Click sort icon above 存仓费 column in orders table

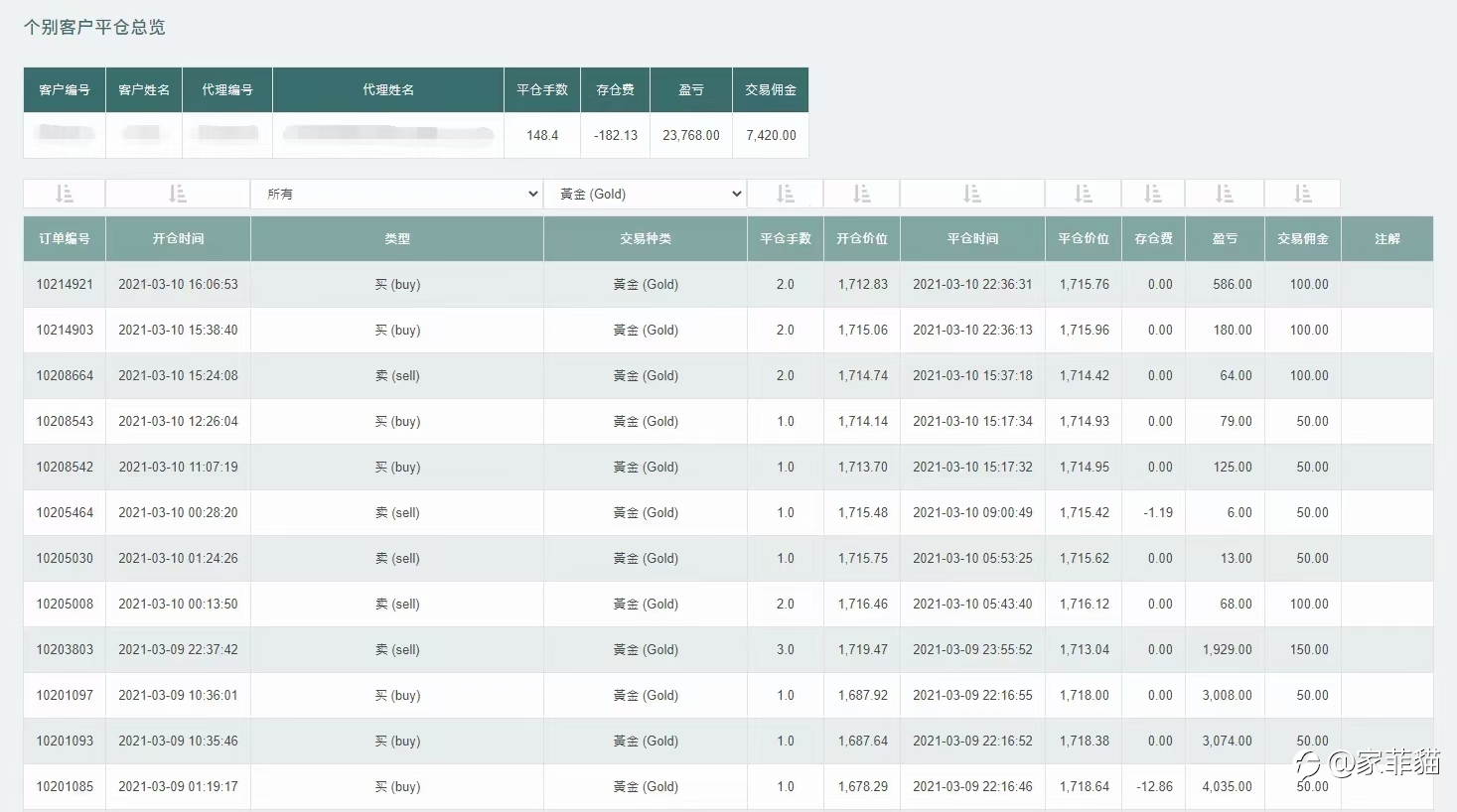coord(1153,194)
